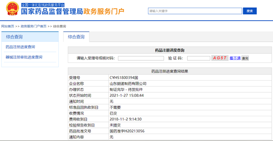
Task: Click the 全国一体化在线政务服务平台 banner label
Action: tap(43, 5)
